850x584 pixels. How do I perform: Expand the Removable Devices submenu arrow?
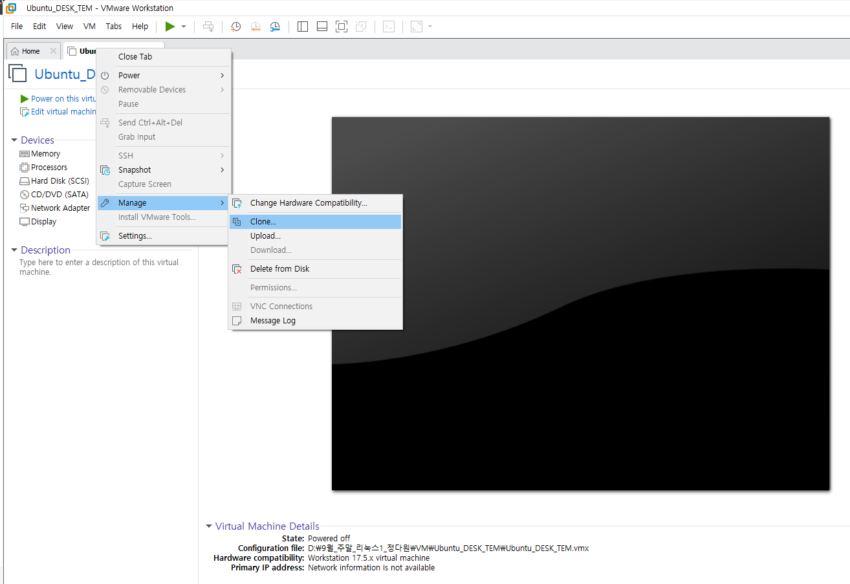tap(222, 90)
